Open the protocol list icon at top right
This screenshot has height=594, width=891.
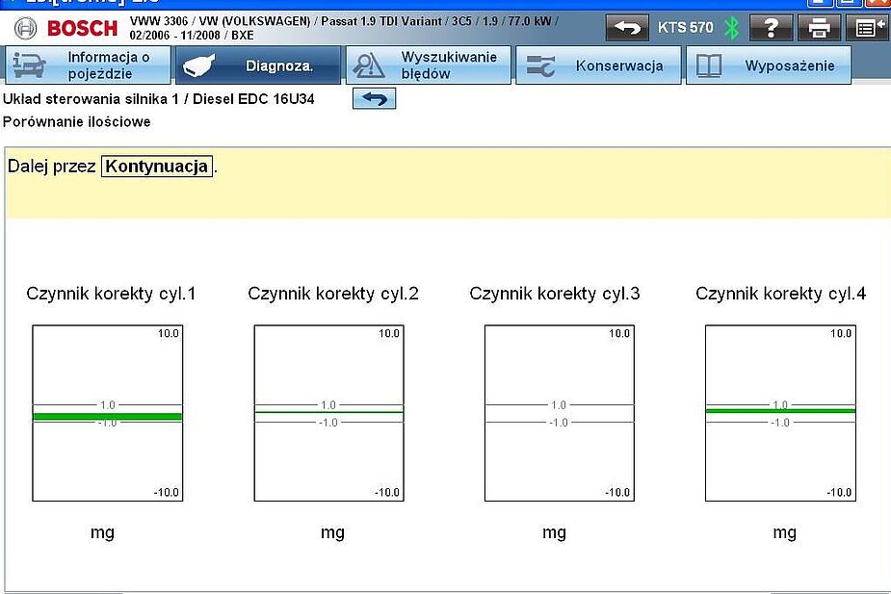(x=866, y=27)
